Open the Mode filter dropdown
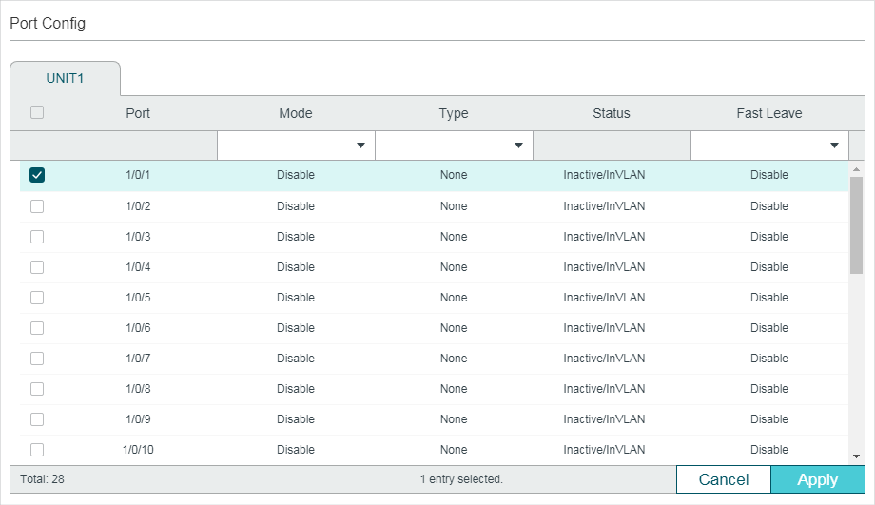Viewport: 875px width, 505px height. [296, 146]
